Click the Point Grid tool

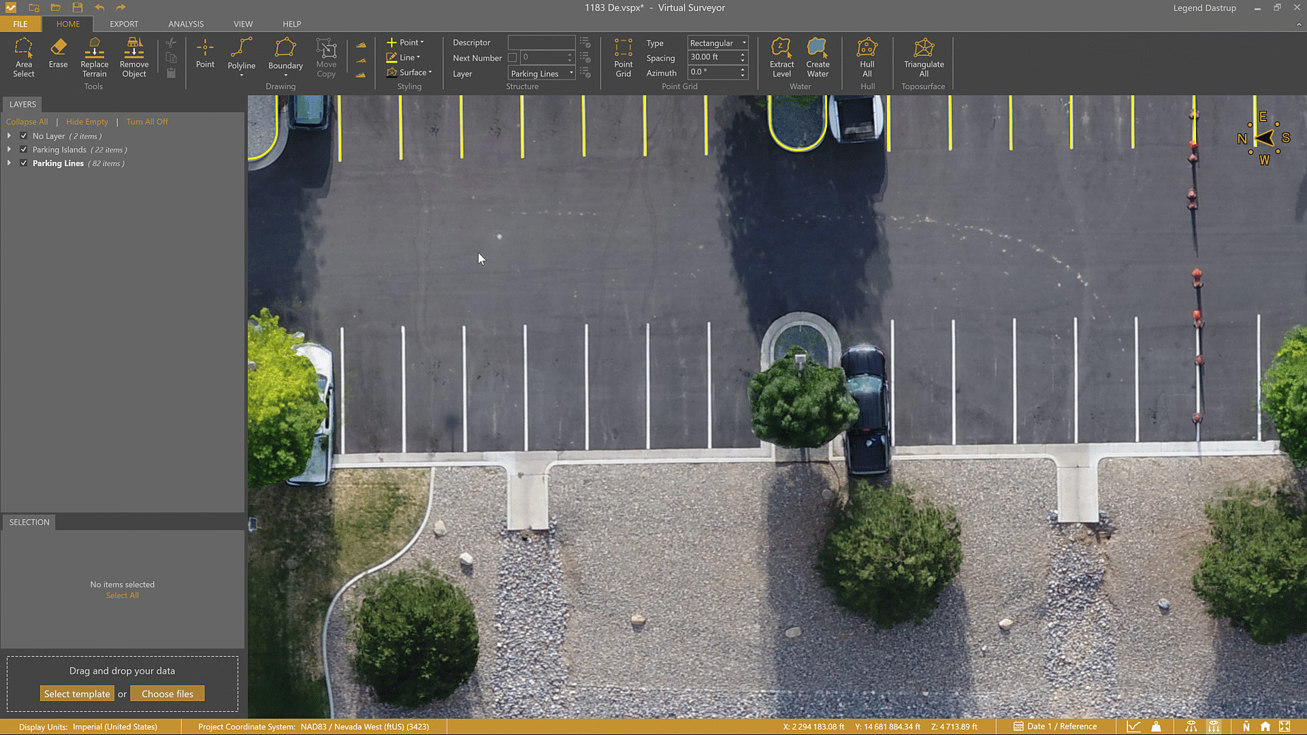[623, 58]
